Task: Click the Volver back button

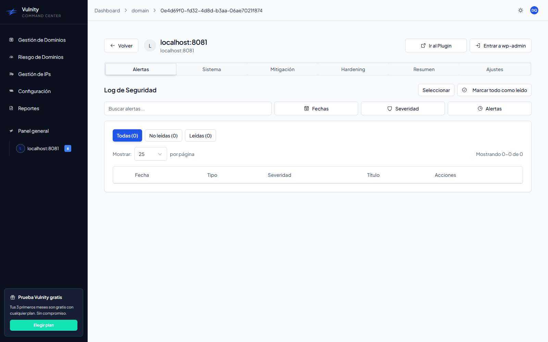Action: click(x=121, y=45)
